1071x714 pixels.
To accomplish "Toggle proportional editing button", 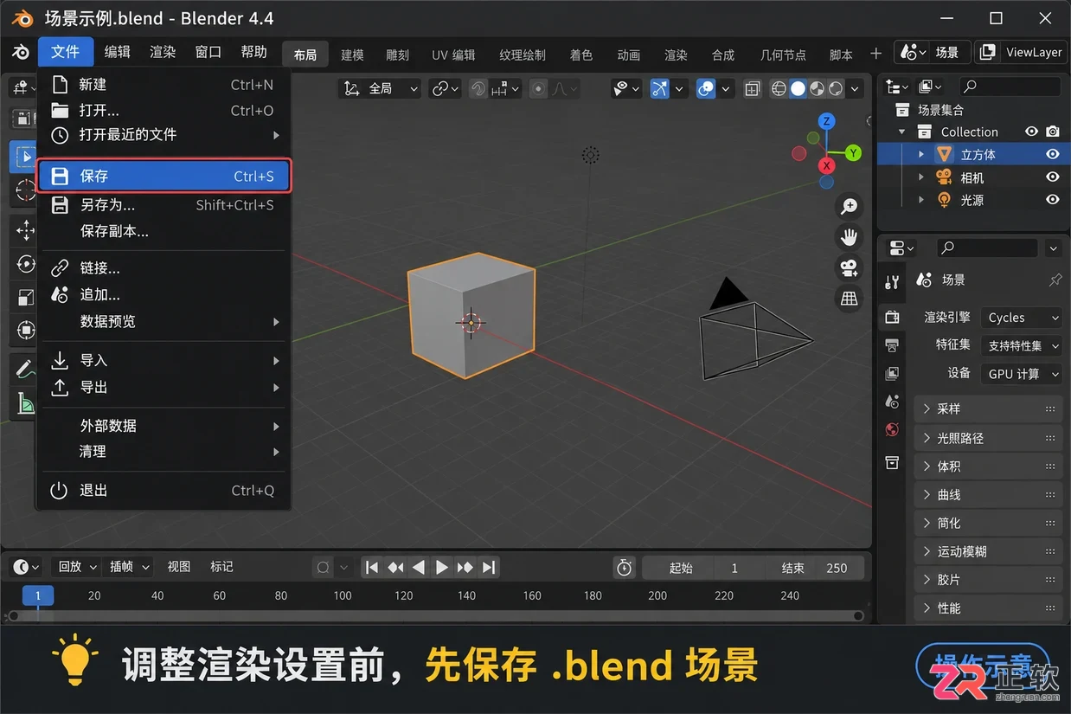I will [539, 88].
